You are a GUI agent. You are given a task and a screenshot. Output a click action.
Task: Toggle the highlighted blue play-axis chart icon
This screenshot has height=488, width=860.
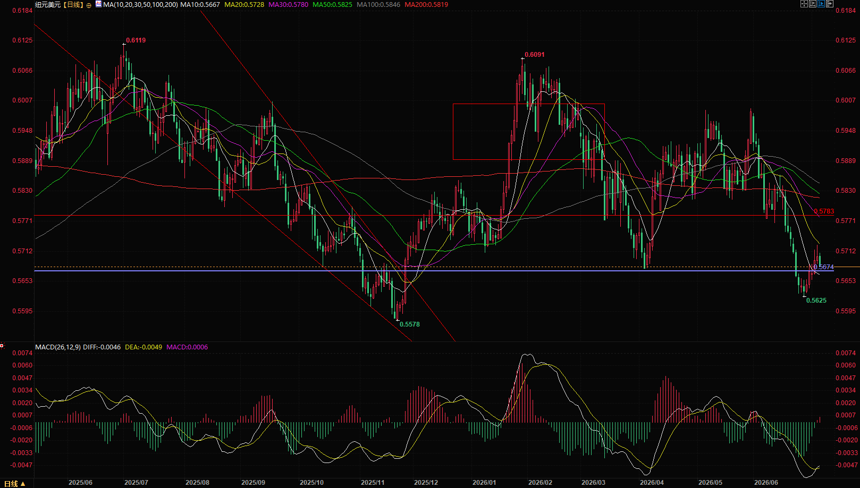pyautogui.click(x=821, y=4)
